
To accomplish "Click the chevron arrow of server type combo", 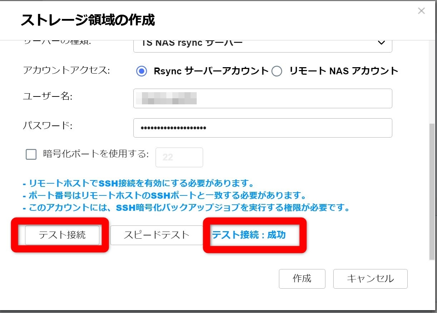I will [x=381, y=43].
